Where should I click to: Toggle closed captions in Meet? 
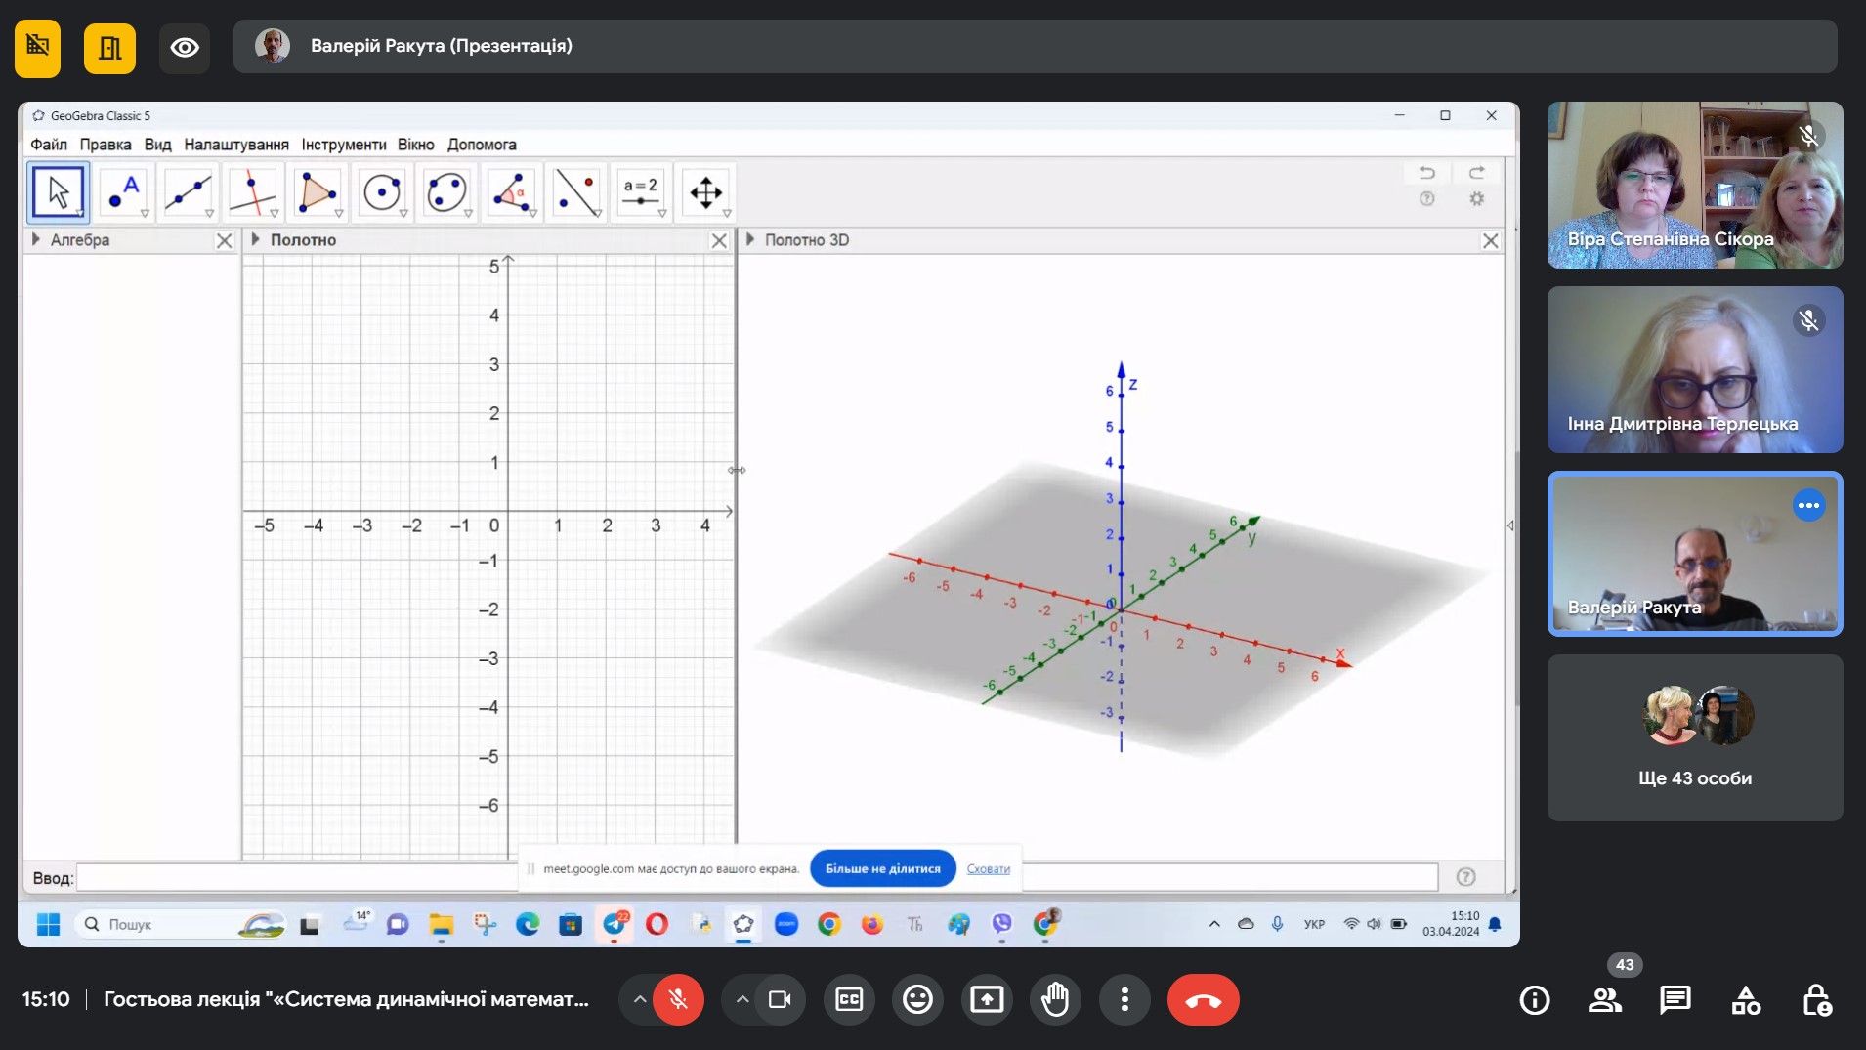(x=849, y=999)
